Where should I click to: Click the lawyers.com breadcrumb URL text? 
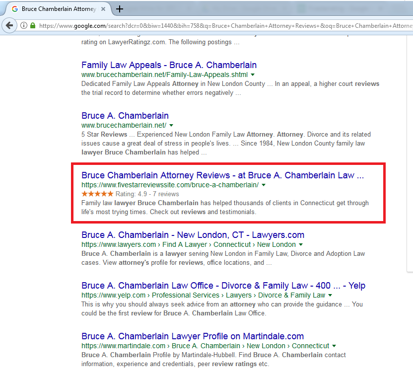(189, 244)
